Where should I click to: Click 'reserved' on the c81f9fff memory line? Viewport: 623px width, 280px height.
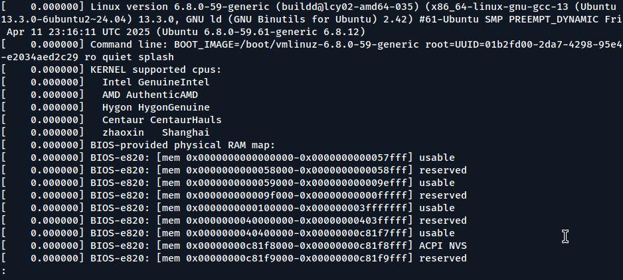pos(443,258)
